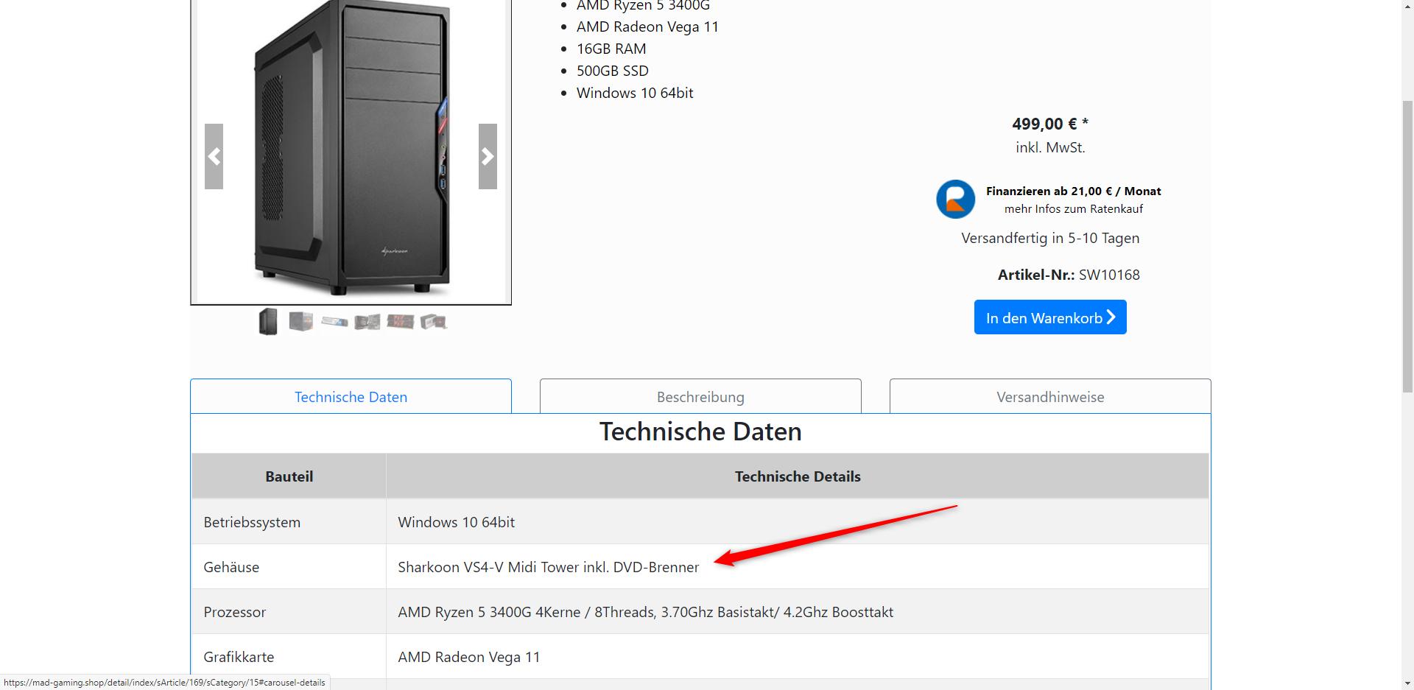This screenshot has height=690, width=1414.
Task: Click AMD Radeon Vega 11 bullet item
Action: tap(647, 27)
